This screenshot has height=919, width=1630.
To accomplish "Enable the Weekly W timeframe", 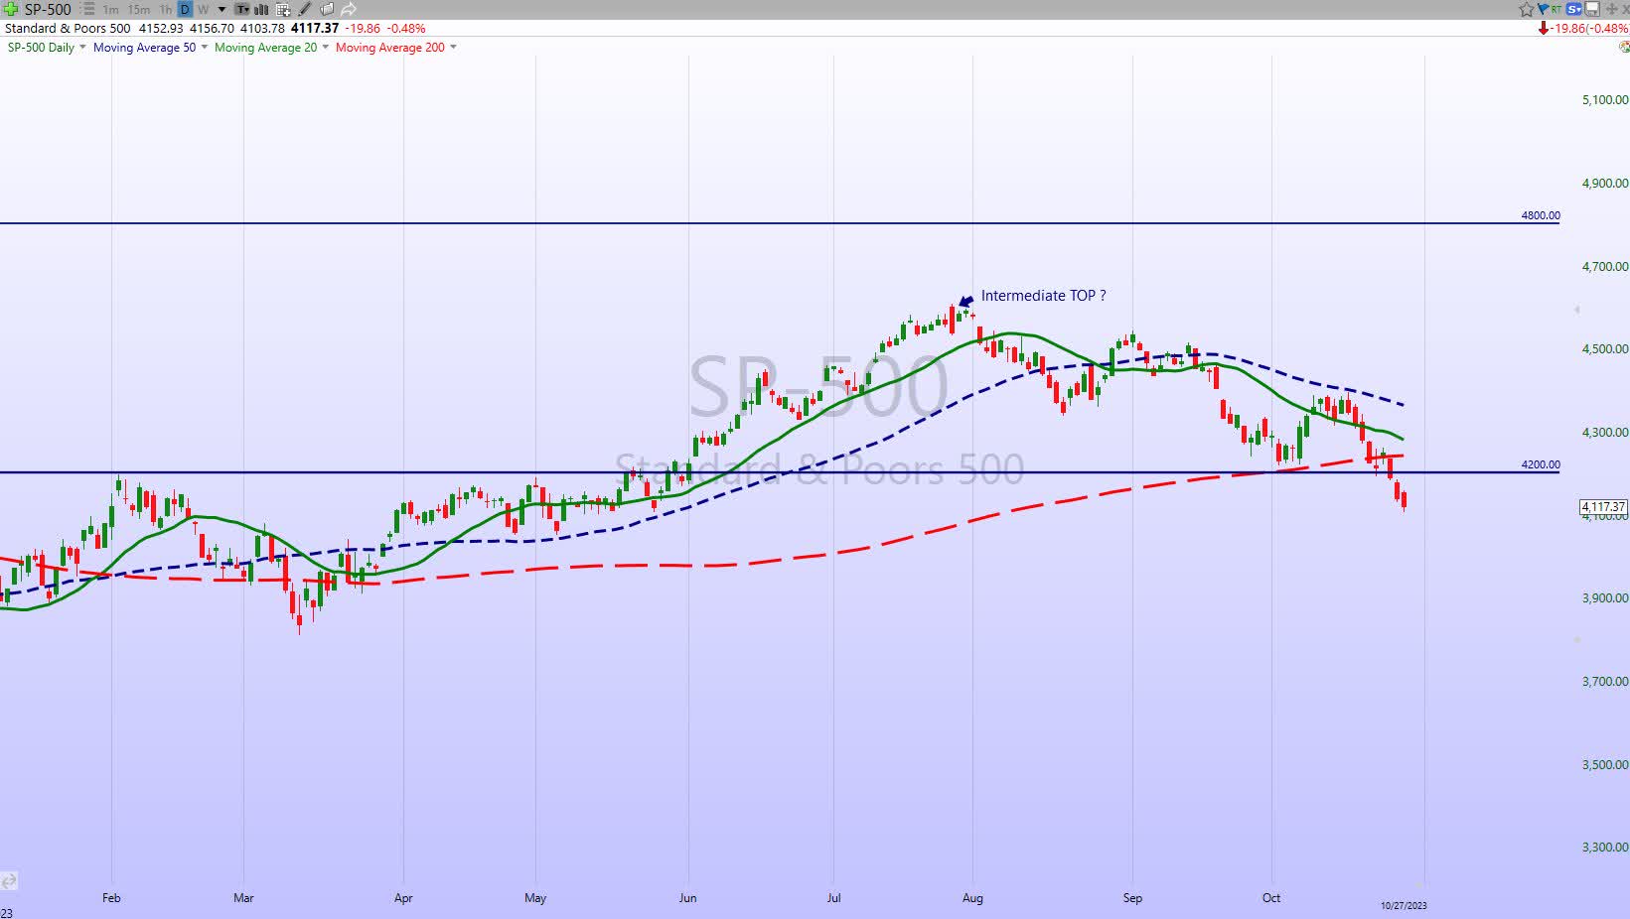I will click(203, 9).
